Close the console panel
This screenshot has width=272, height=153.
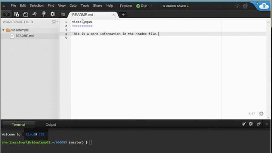pyautogui.click(x=266, y=124)
